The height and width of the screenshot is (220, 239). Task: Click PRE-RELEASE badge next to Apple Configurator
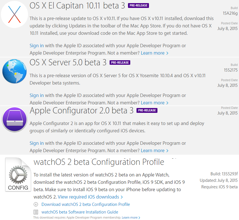pos(147,110)
